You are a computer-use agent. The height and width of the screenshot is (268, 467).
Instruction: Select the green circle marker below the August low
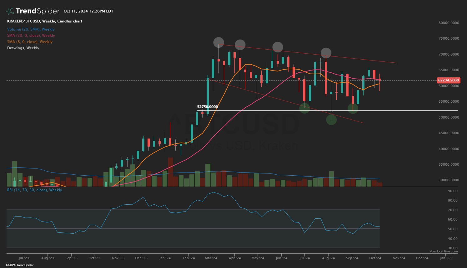[331, 119]
